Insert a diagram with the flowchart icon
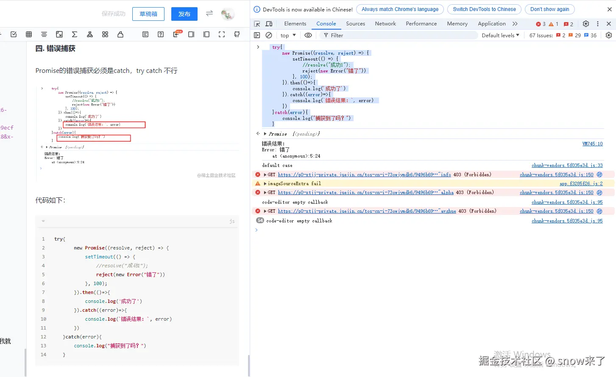The height and width of the screenshot is (377, 616). click(90, 34)
